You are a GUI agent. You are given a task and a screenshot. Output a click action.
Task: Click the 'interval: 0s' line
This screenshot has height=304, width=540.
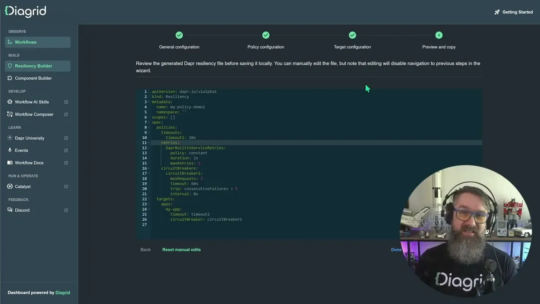tap(184, 194)
